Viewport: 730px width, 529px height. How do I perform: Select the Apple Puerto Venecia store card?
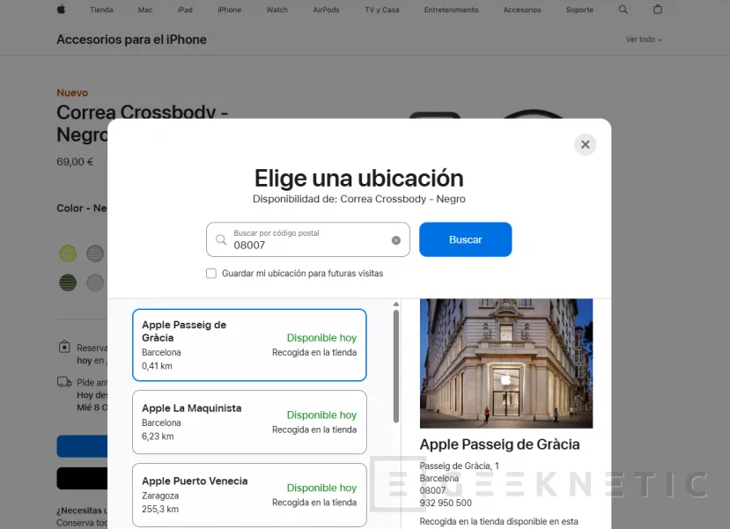(x=249, y=495)
